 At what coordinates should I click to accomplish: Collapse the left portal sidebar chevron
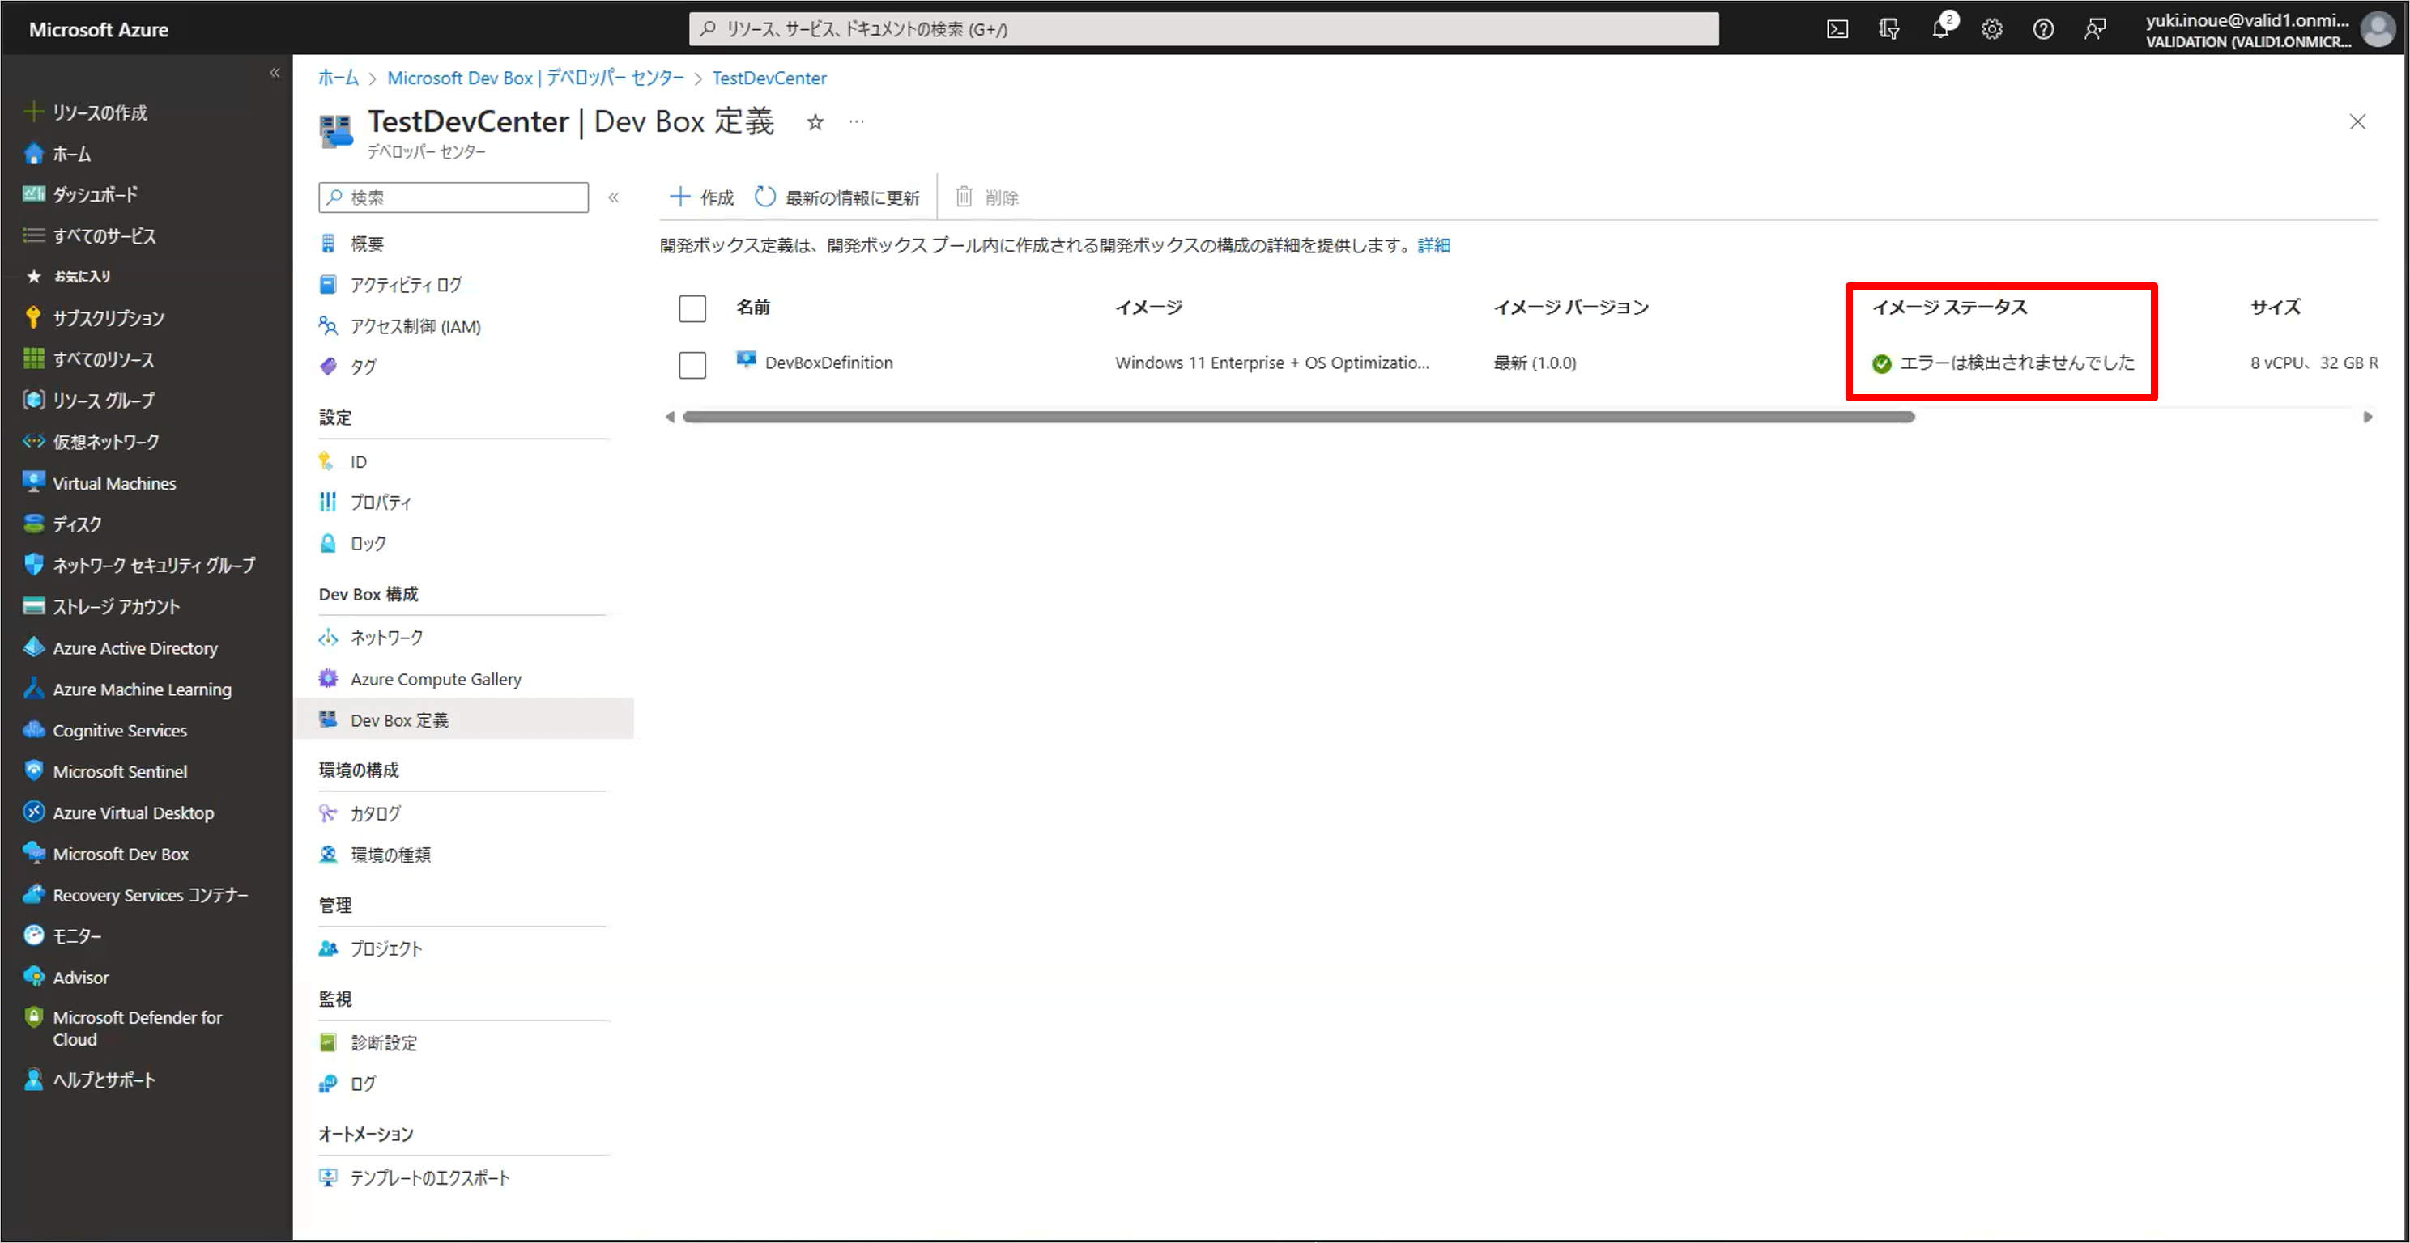[274, 72]
